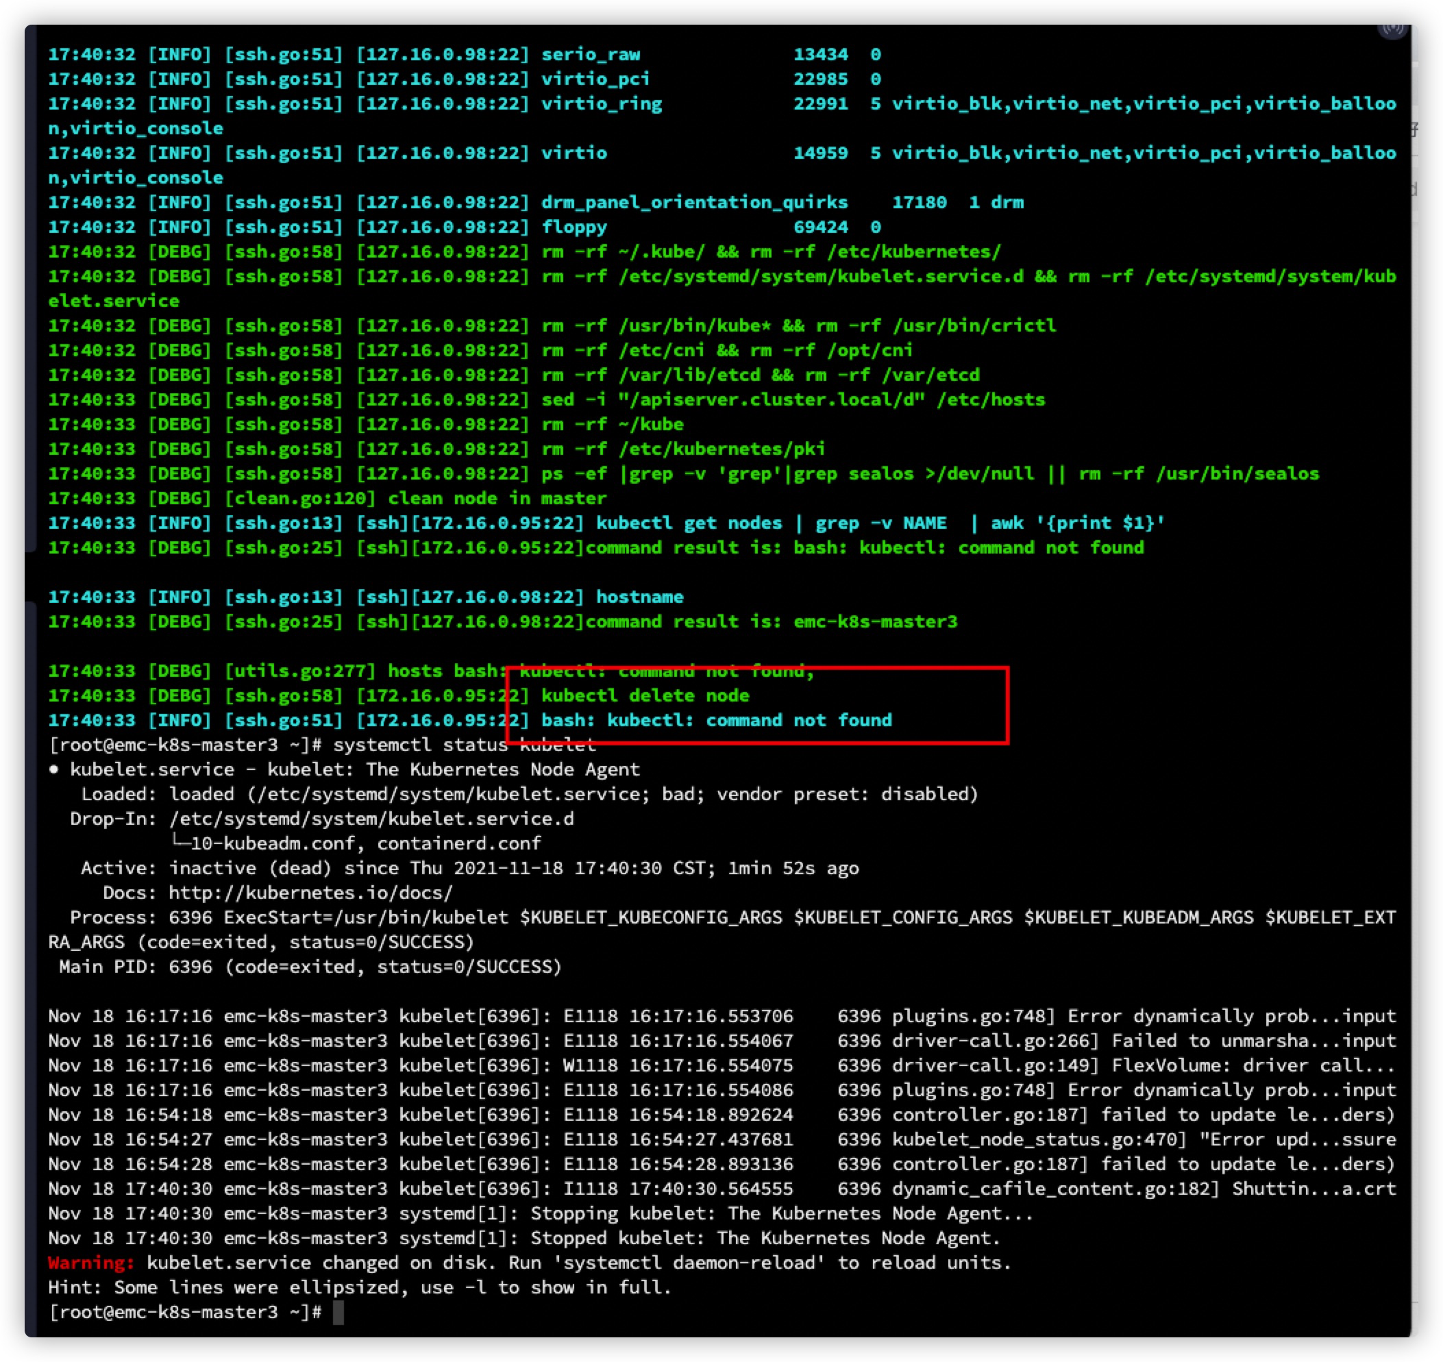Select 'kubelet.service - kubelet: The Kubernetes Node Agent'

pyautogui.click(x=354, y=770)
